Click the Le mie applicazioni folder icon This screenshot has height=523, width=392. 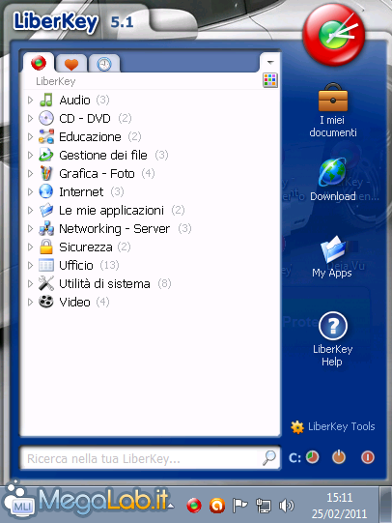[46, 210]
